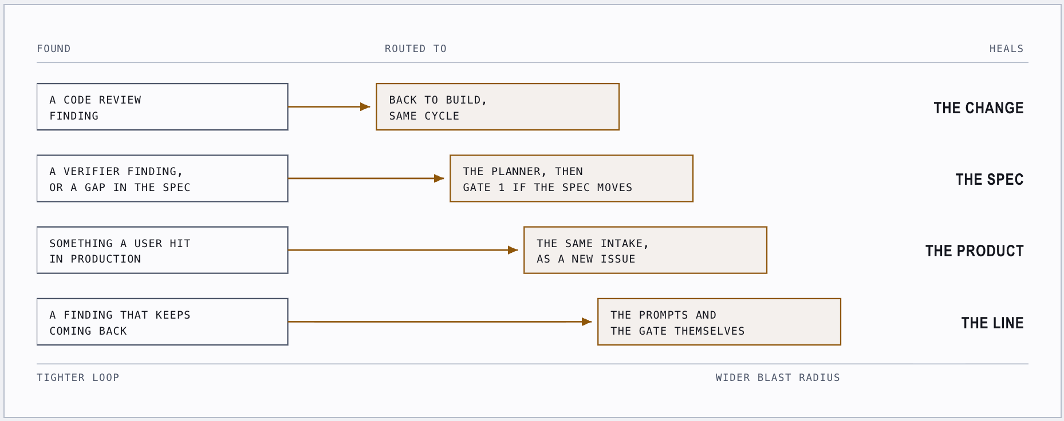Image resolution: width=1064 pixels, height=421 pixels.
Task: Select 'THE CHANGE' label
Action: [979, 108]
